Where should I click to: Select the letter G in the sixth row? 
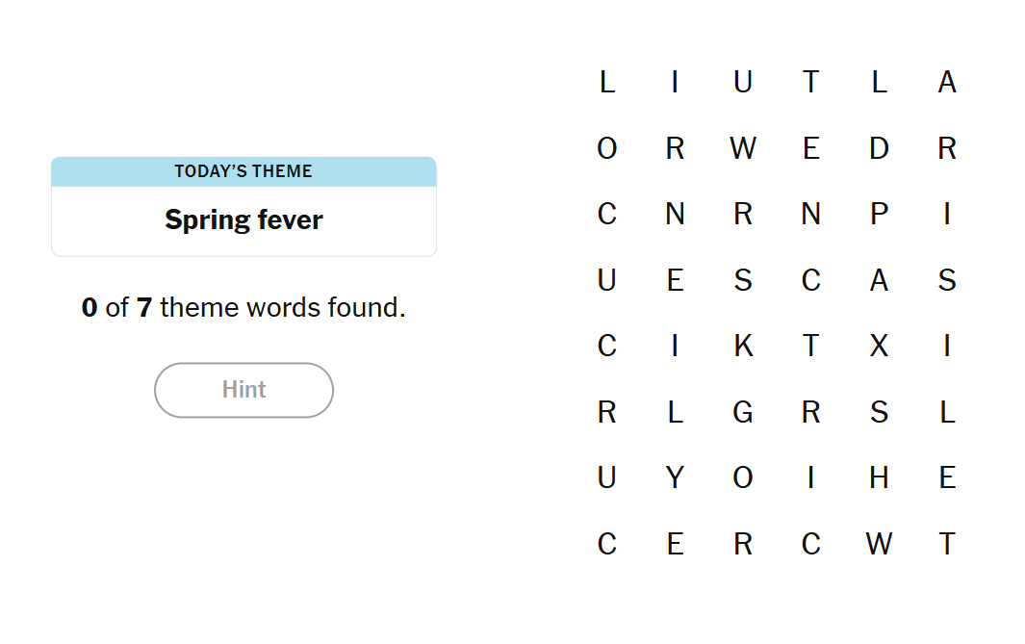click(743, 411)
